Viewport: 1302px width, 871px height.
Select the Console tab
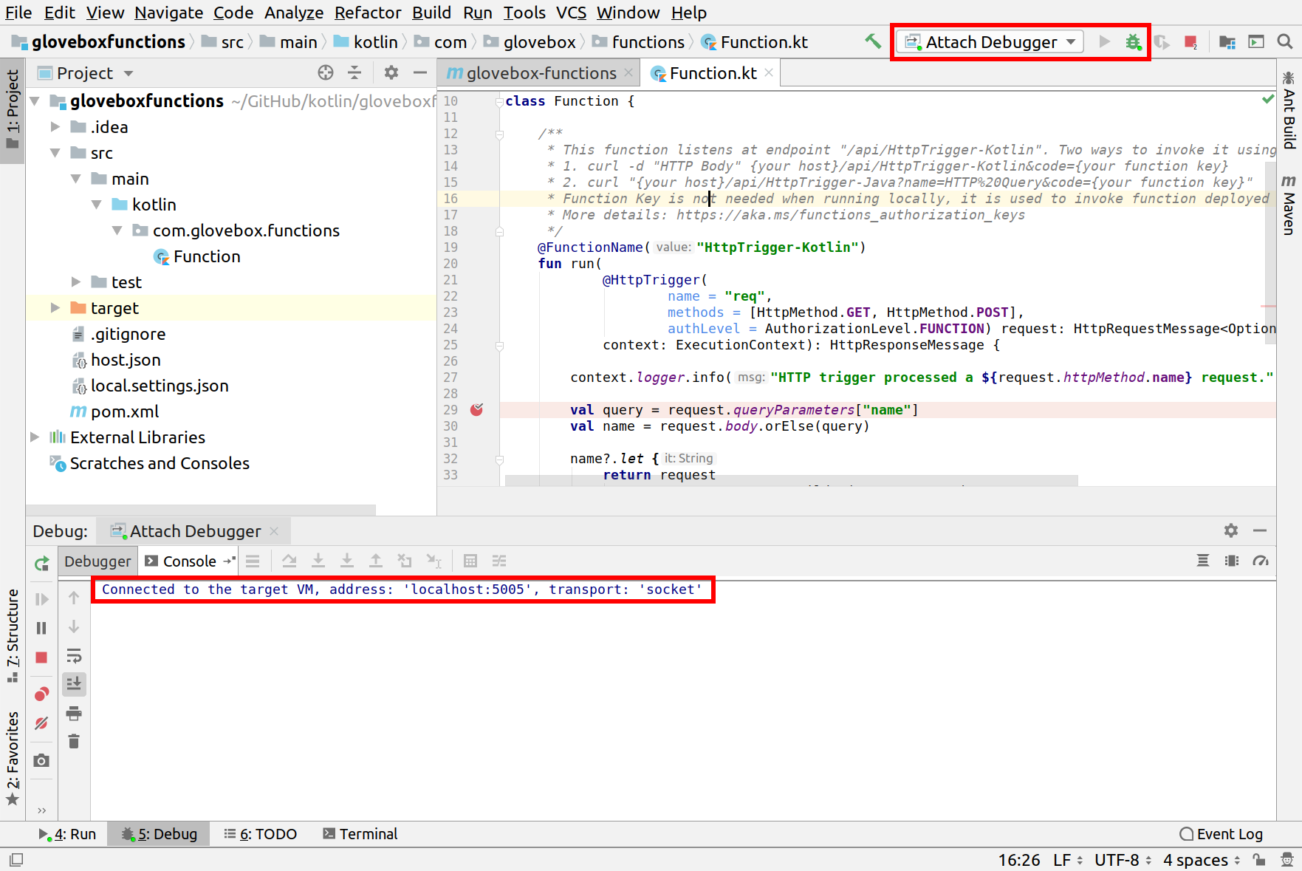coord(189,561)
